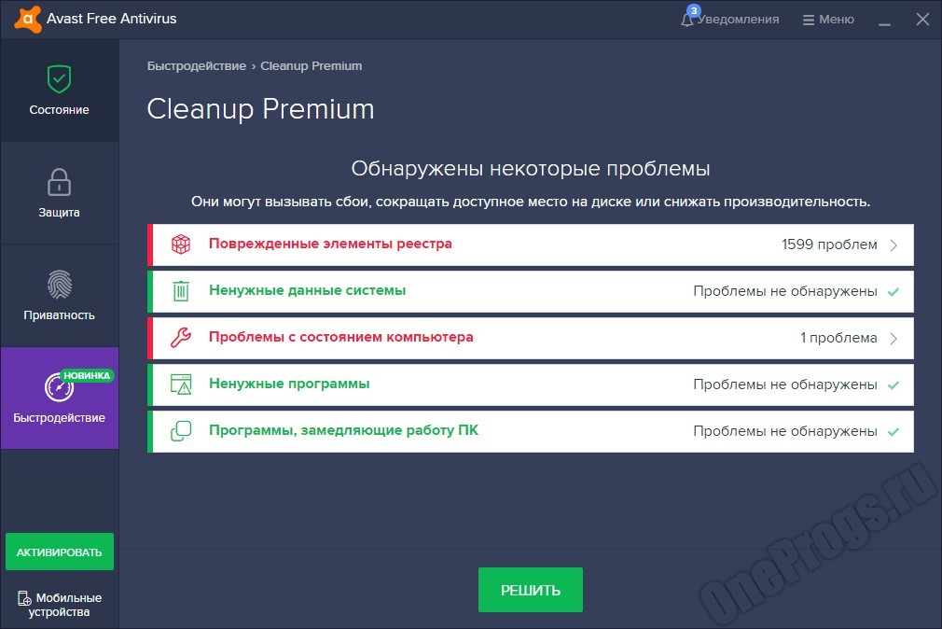Open notifications bell icon
This screenshot has width=942, height=629.
coord(688,20)
